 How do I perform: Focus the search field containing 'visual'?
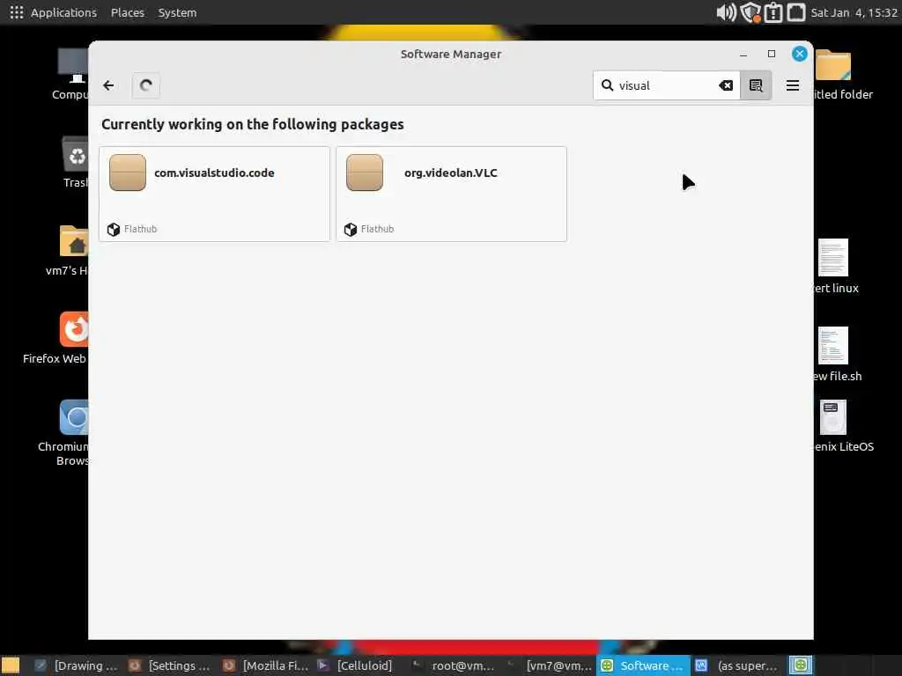[x=666, y=85]
